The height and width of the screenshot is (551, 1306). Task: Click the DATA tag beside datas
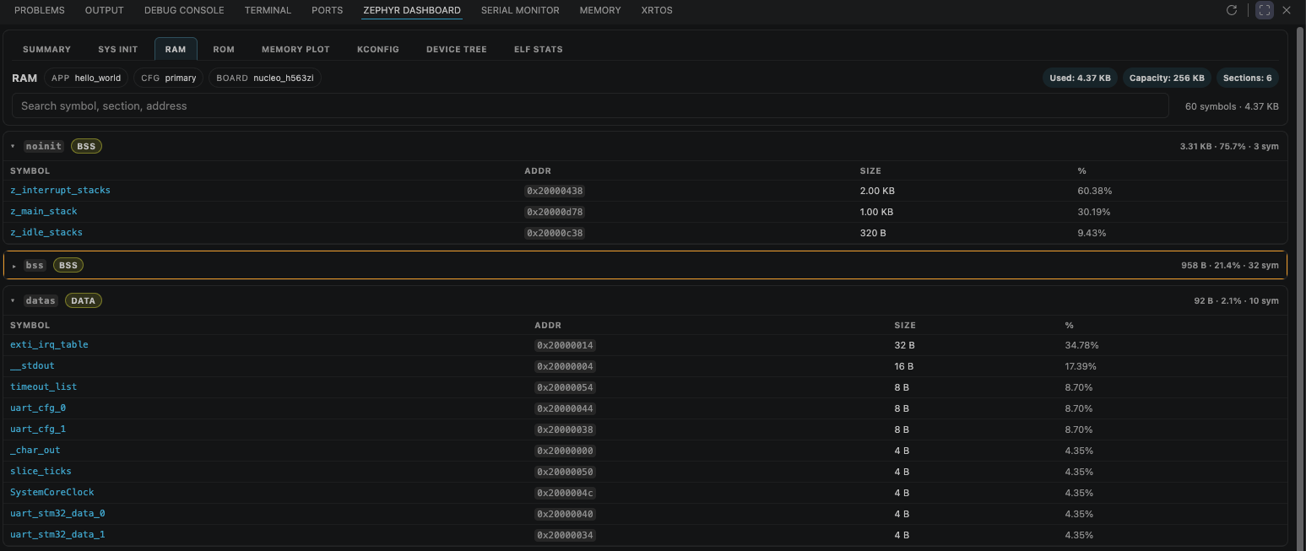[x=83, y=300]
